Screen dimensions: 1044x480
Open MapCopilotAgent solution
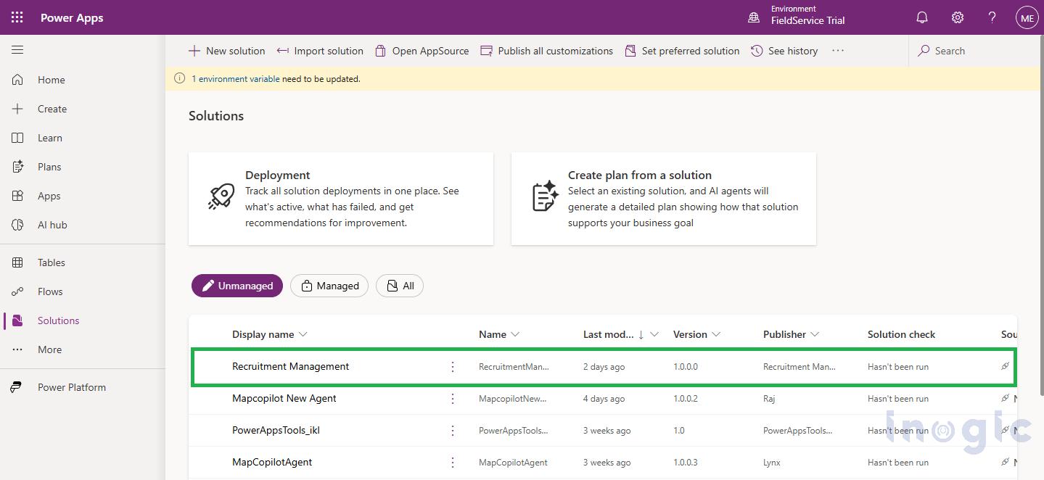[x=272, y=462]
